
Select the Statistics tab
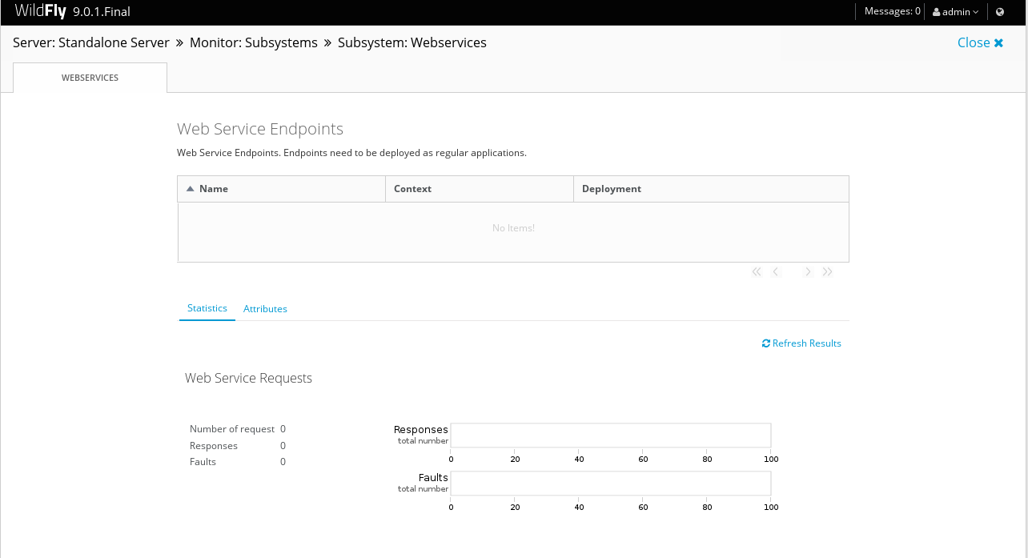tap(207, 308)
